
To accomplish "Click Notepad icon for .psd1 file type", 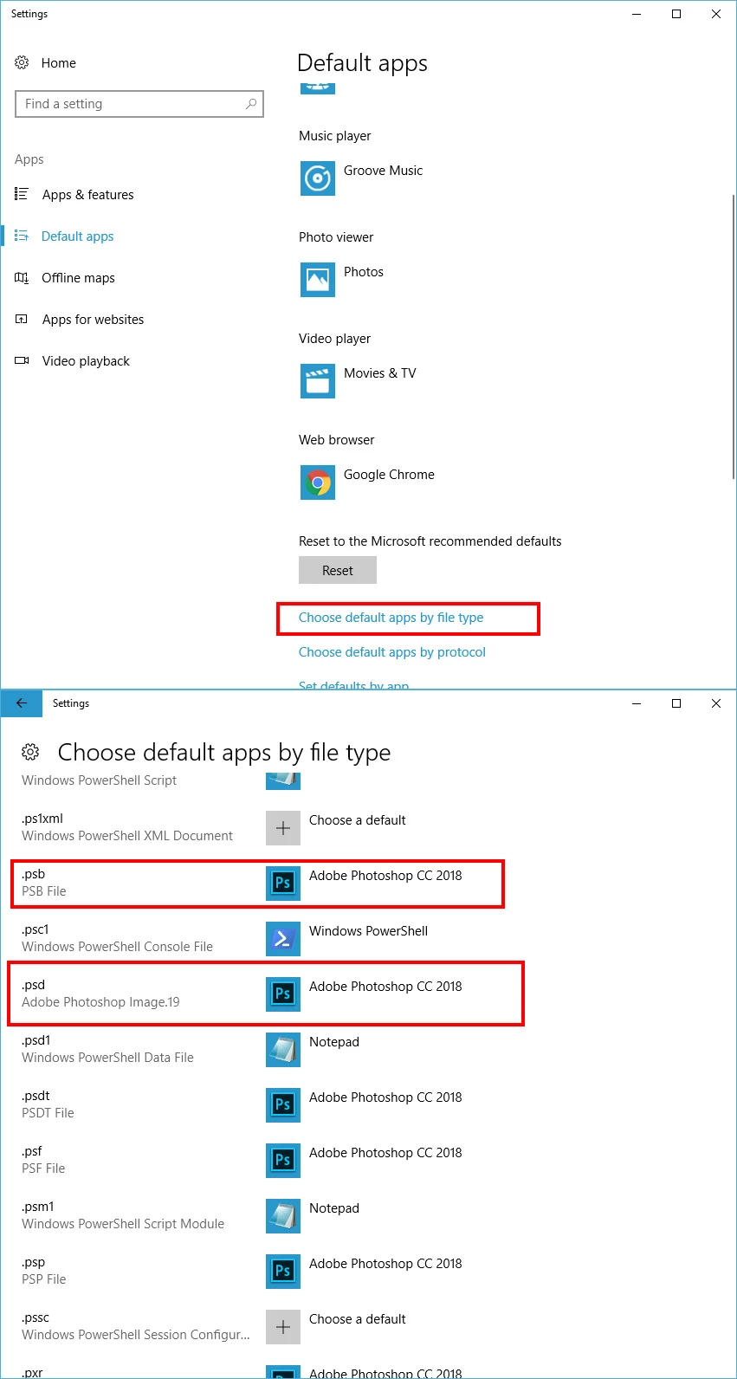I will click(x=283, y=1049).
